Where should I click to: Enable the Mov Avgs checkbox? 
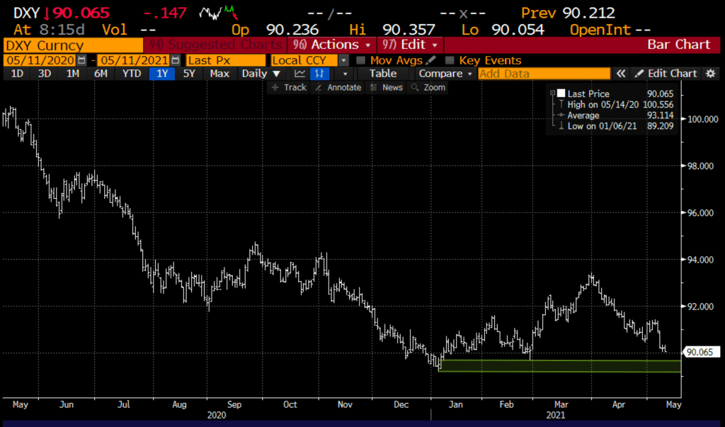point(361,61)
